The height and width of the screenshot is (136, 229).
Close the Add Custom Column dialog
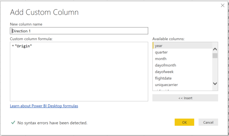click(222, 5)
